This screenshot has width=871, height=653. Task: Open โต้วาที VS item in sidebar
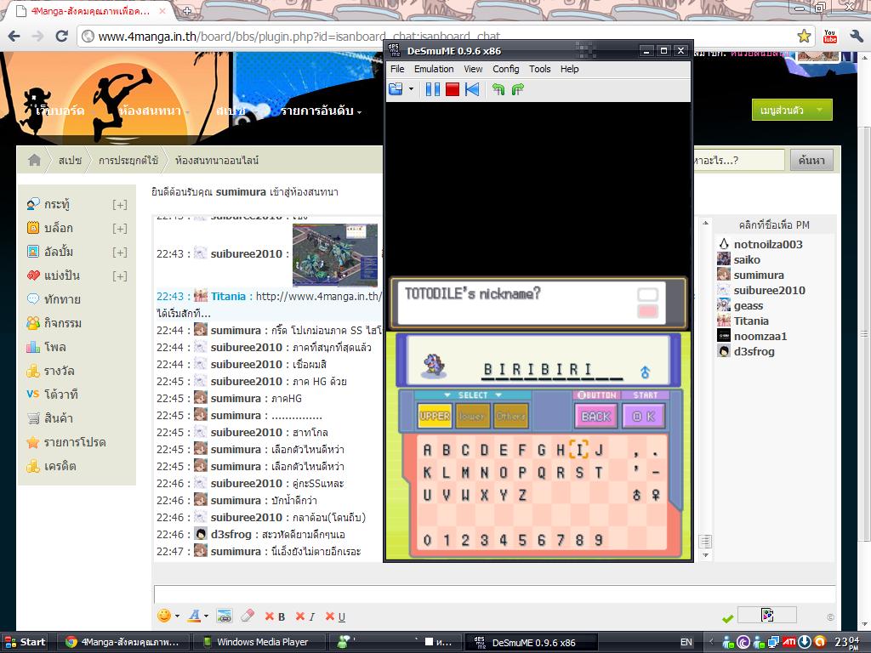click(52, 395)
